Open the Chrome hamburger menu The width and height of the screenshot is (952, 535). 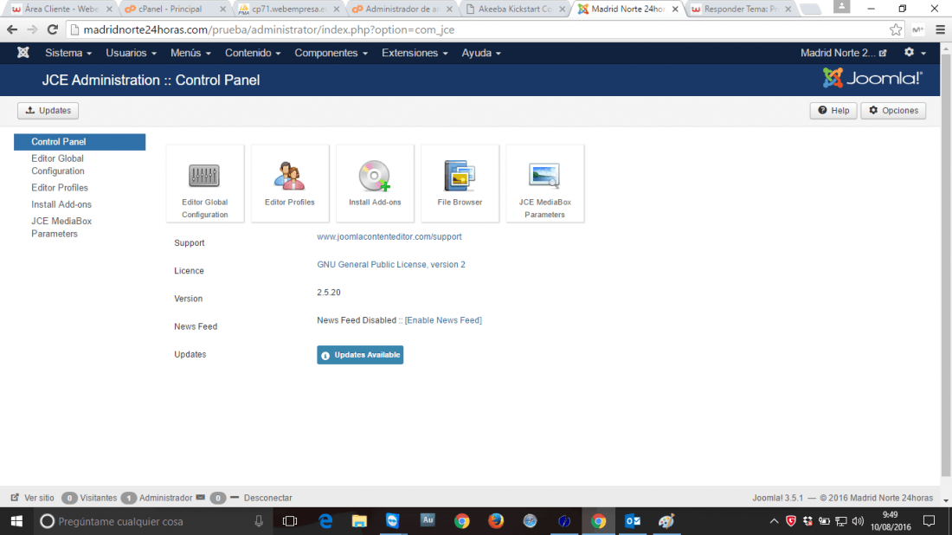pos(940,29)
